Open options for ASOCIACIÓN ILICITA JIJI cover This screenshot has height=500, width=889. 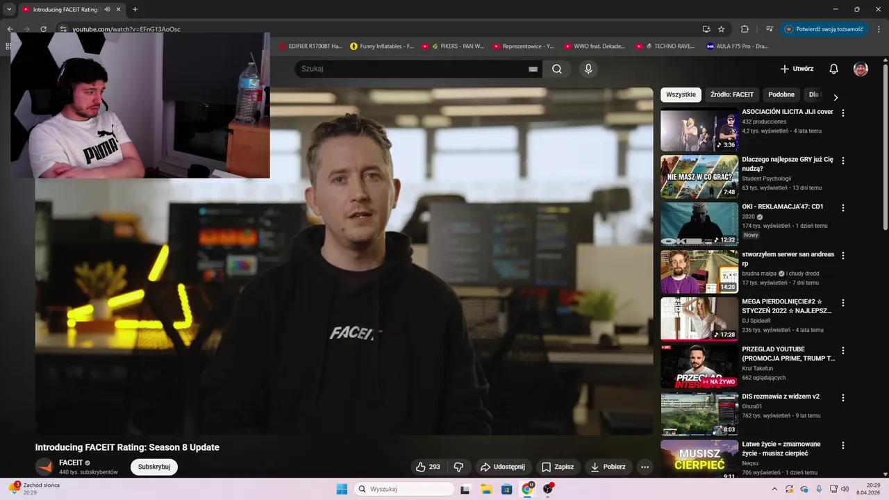[843, 112]
